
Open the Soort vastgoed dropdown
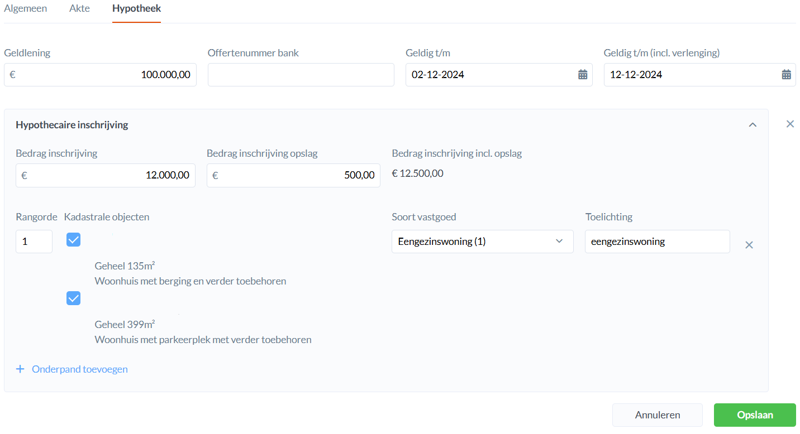point(482,242)
